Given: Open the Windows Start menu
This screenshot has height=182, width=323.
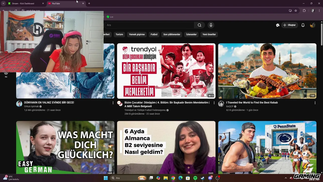Looking at the screenshot, I should 106,178.
